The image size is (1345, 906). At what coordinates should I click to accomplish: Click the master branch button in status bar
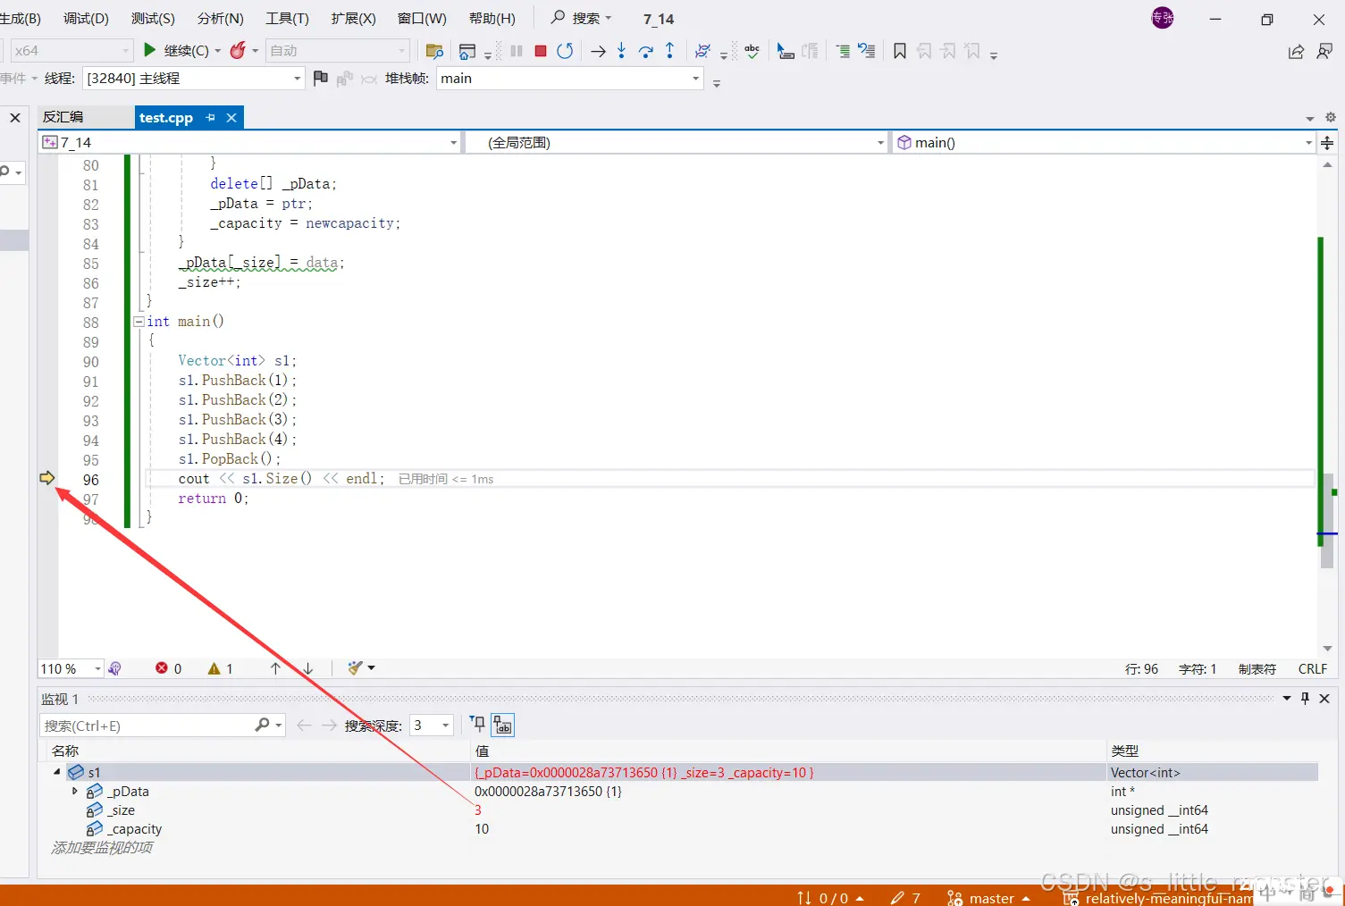coord(988,897)
